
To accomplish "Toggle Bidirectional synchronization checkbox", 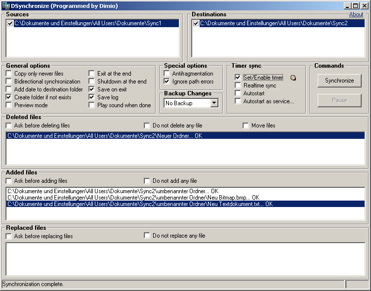I will 9,82.
